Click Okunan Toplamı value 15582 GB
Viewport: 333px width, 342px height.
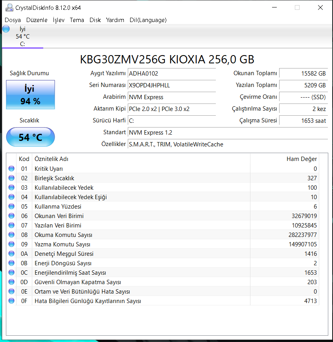(x=304, y=74)
